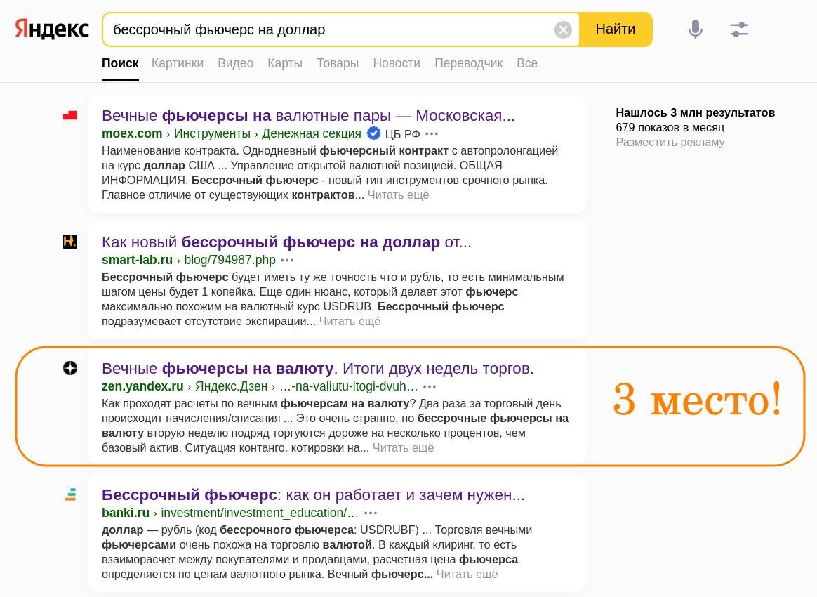Click the Найти search button
Screen dimensions: 817x597
tap(616, 29)
